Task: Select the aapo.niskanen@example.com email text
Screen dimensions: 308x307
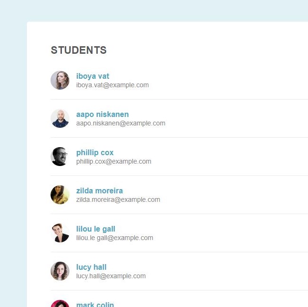Action: click(x=121, y=124)
